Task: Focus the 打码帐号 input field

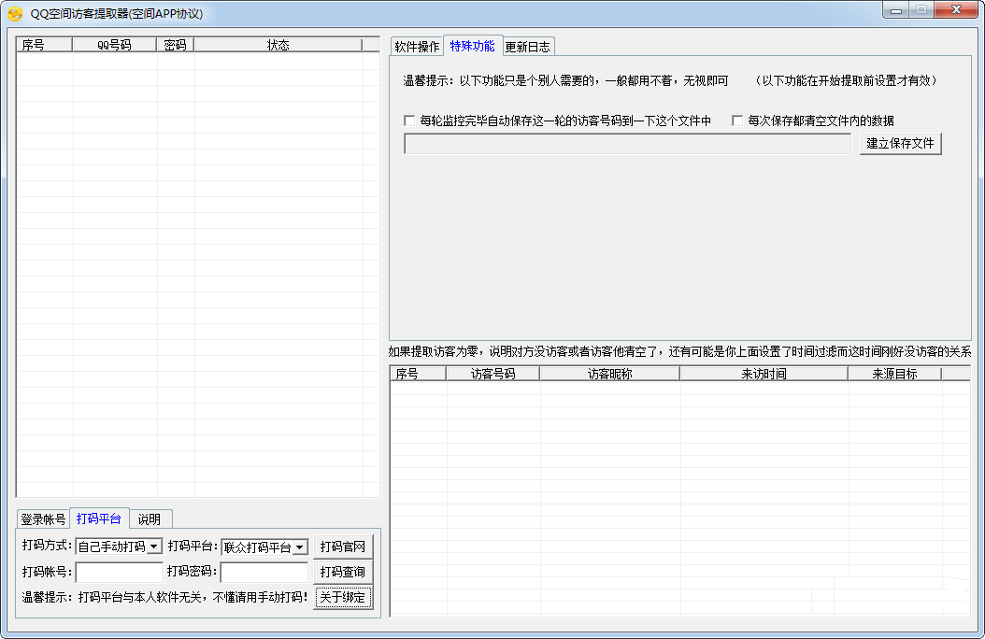Action: (120, 572)
